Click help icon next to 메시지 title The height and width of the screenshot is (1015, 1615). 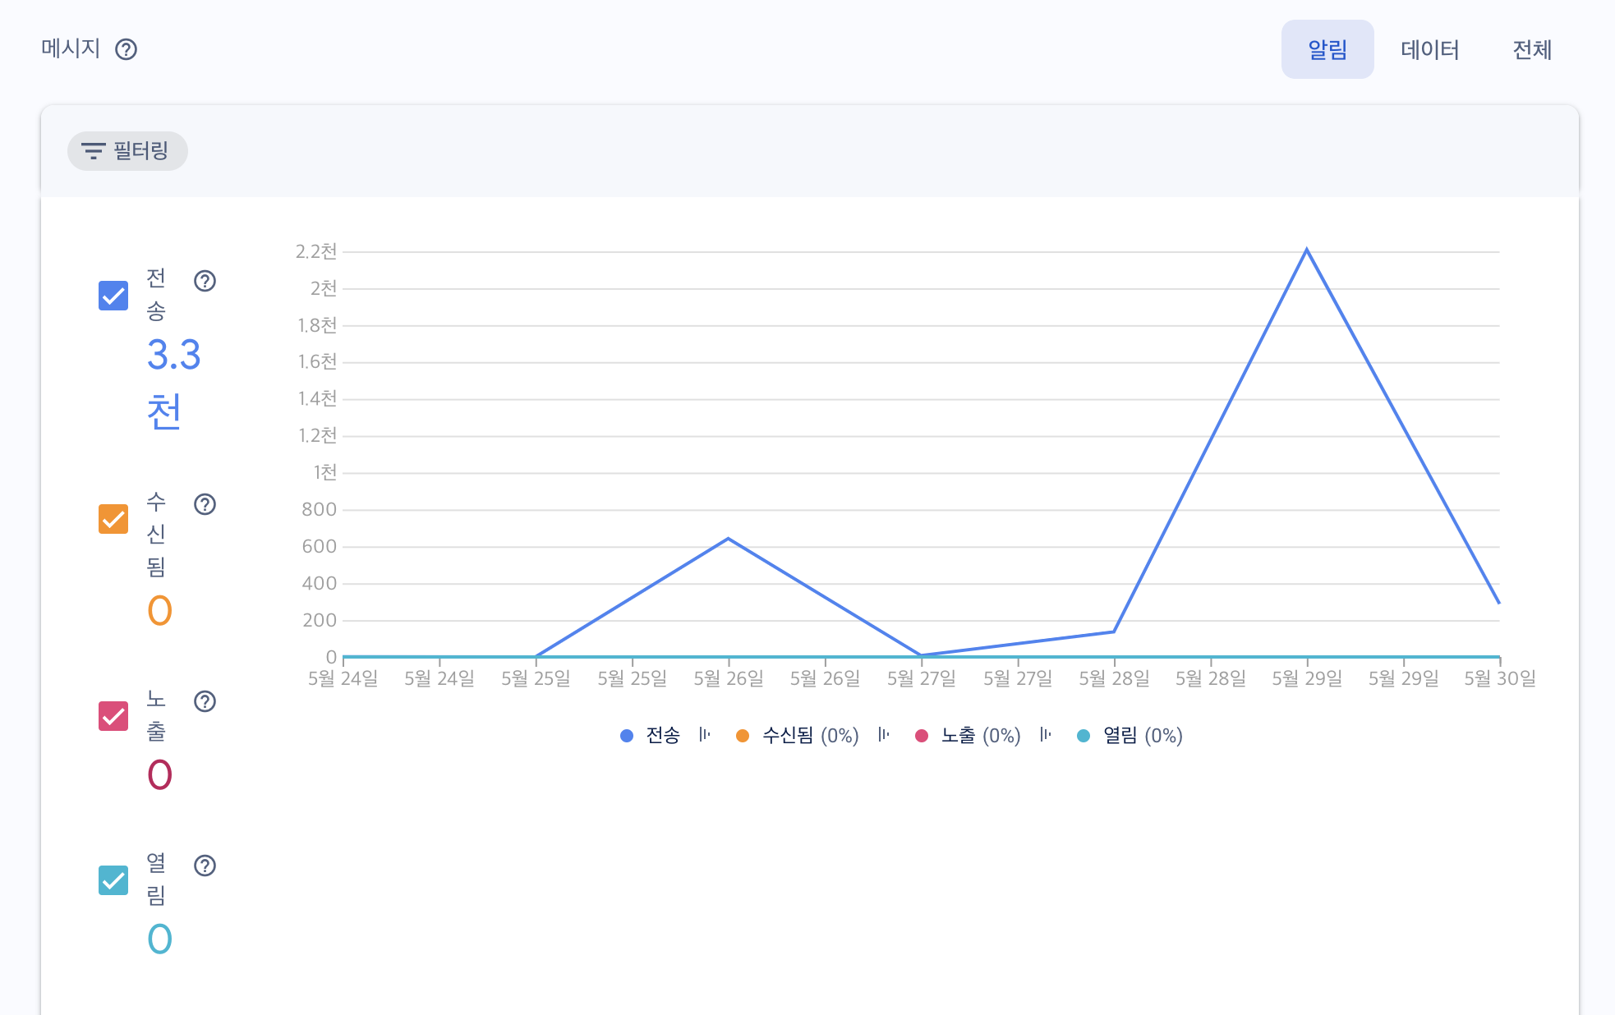click(126, 50)
